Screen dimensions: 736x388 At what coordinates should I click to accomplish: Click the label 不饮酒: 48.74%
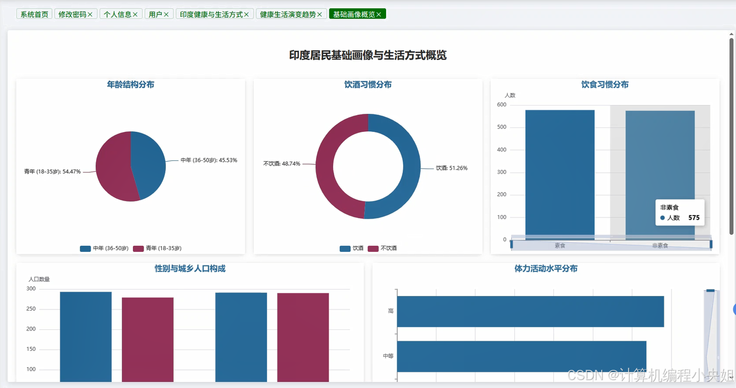pyautogui.click(x=282, y=164)
